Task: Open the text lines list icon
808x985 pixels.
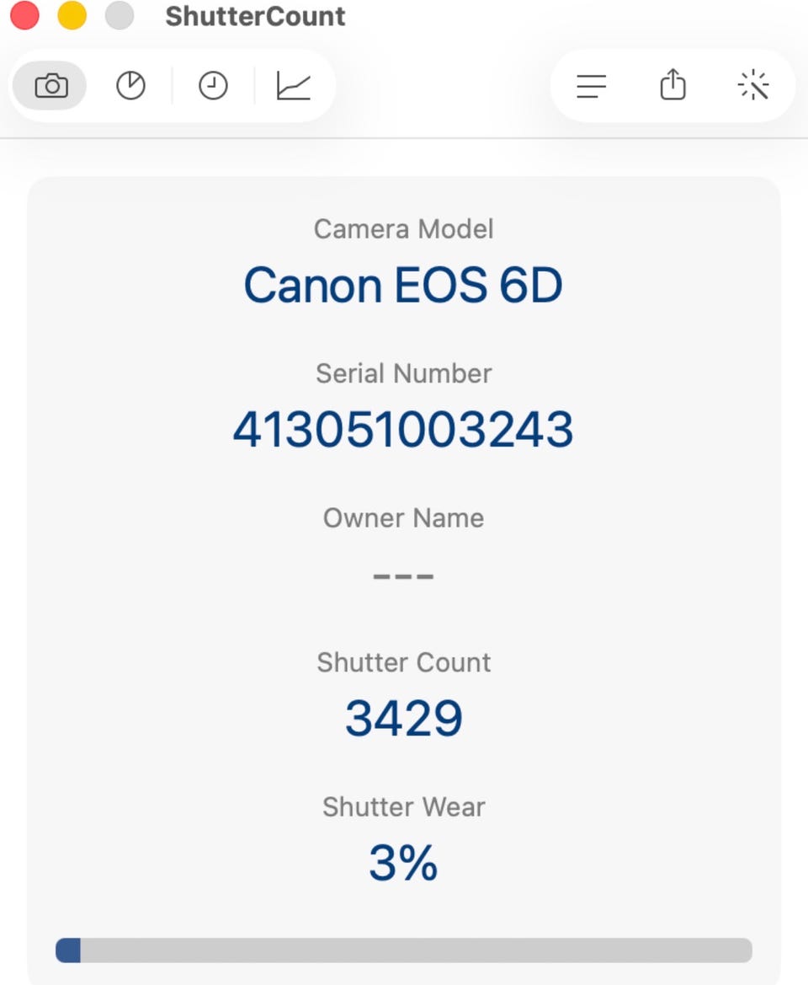Action: tap(592, 86)
